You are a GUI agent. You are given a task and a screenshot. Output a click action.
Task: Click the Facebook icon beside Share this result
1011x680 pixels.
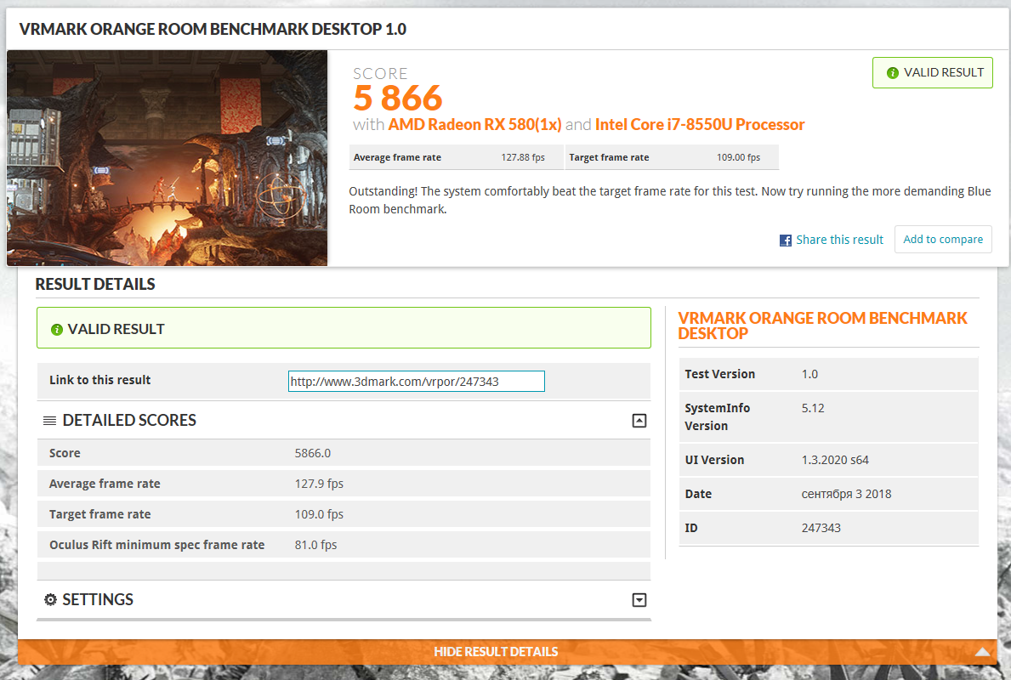point(786,241)
